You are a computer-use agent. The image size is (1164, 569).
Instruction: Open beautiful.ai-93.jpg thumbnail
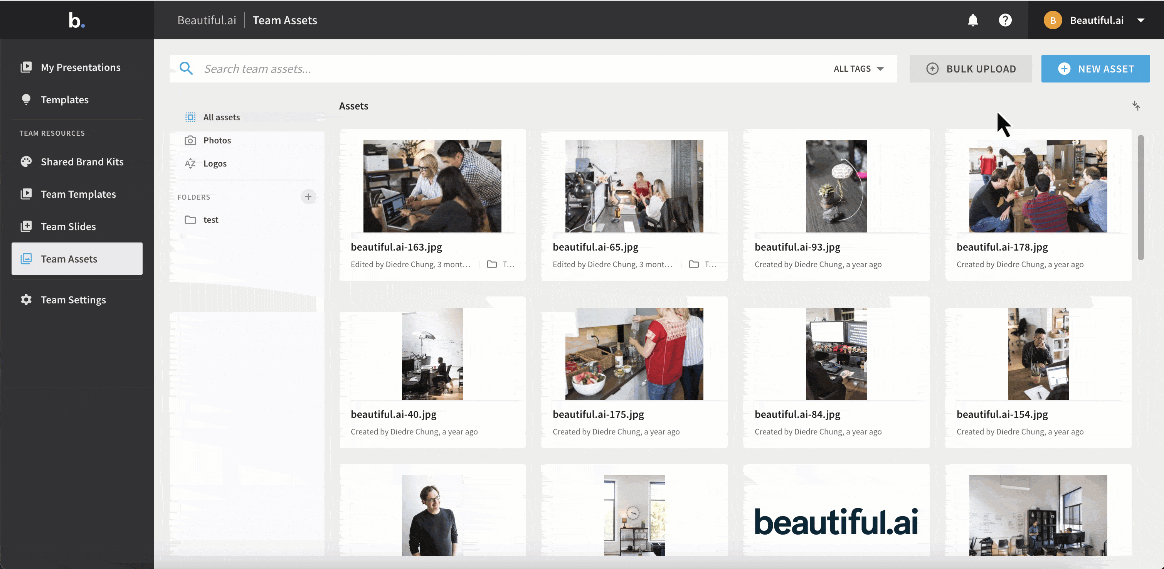tap(836, 186)
